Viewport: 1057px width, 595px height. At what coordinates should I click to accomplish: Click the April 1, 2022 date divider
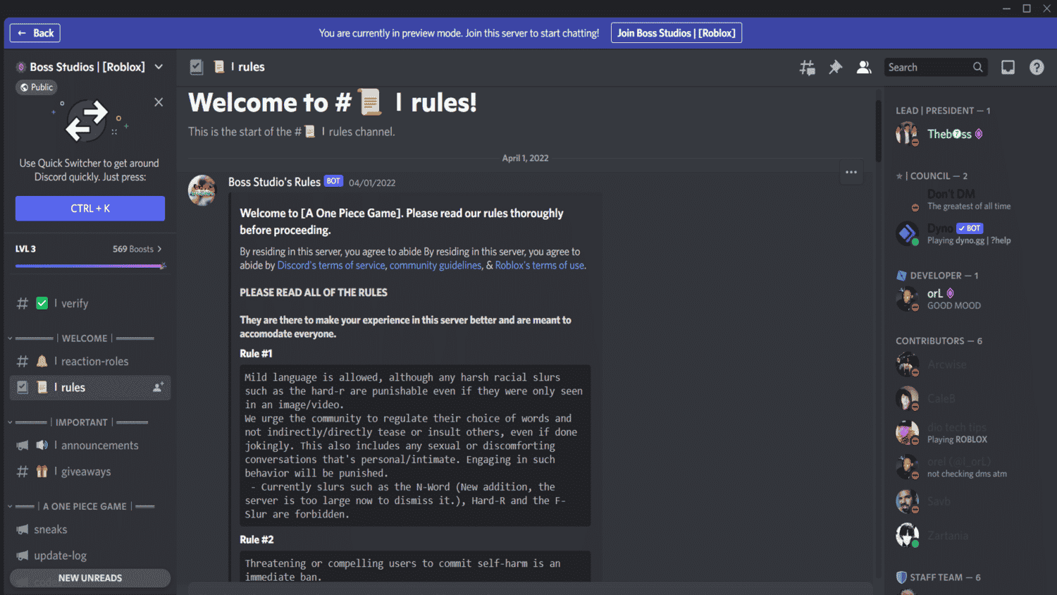pos(525,158)
